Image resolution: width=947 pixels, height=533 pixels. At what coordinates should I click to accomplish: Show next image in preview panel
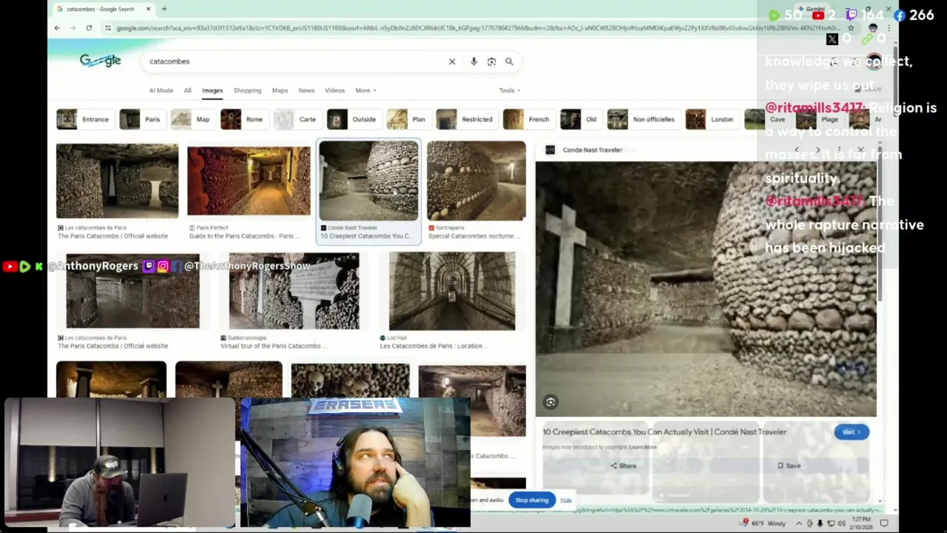818,150
